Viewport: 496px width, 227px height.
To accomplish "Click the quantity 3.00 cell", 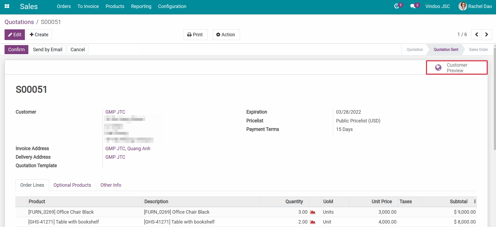I will (x=285, y=212).
